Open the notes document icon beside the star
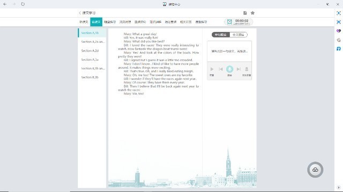 click(x=245, y=13)
